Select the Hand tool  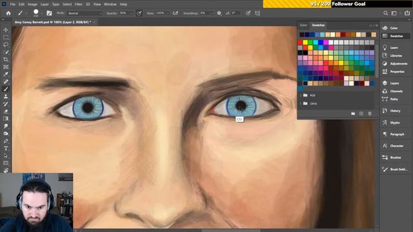click(6, 170)
